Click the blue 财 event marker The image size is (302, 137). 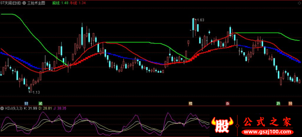tap(26, 103)
